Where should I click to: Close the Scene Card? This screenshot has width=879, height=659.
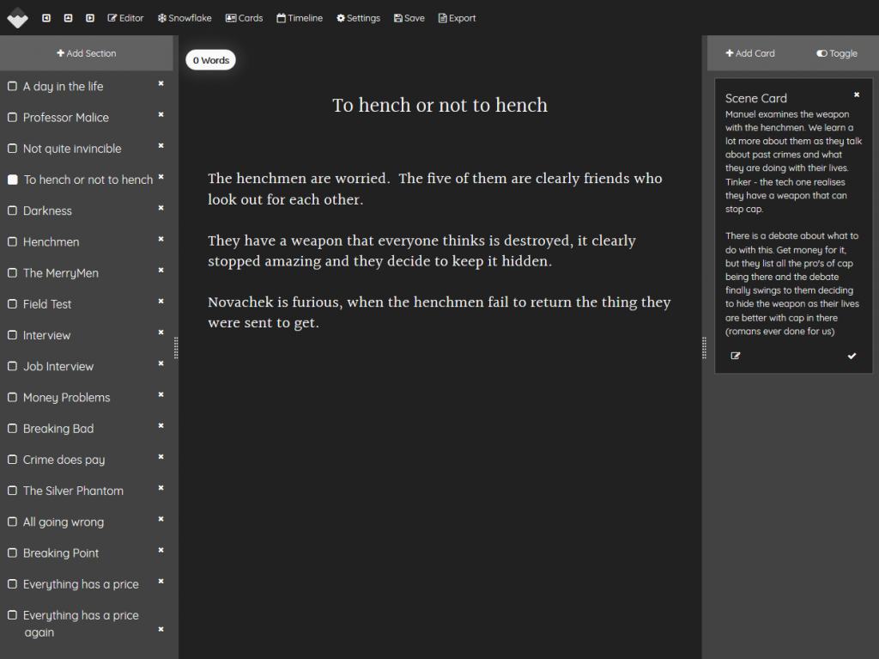[x=856, y=95]
